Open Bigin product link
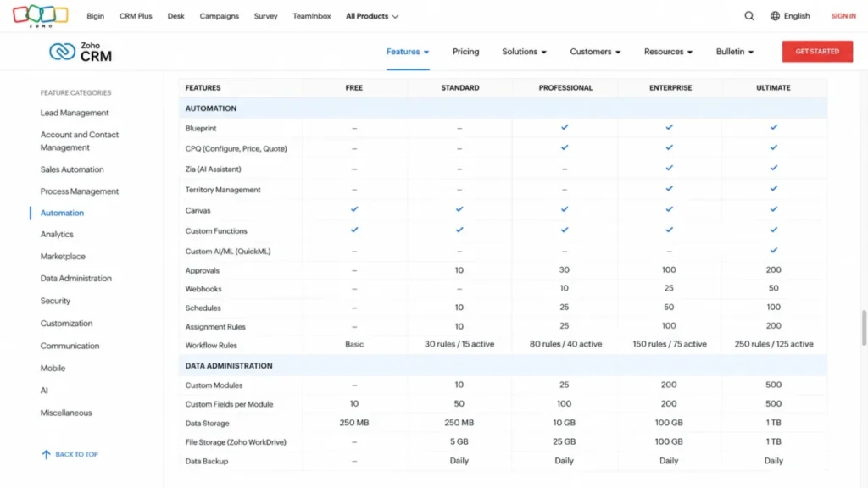 click(95, 16)
